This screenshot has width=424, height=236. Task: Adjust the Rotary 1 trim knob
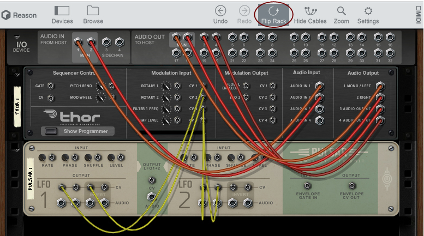[166, 86]
